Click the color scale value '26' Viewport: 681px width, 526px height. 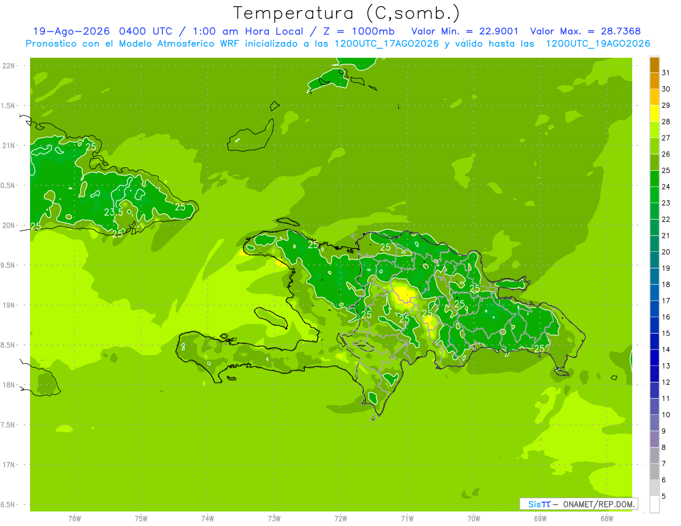tap(666, 154)
